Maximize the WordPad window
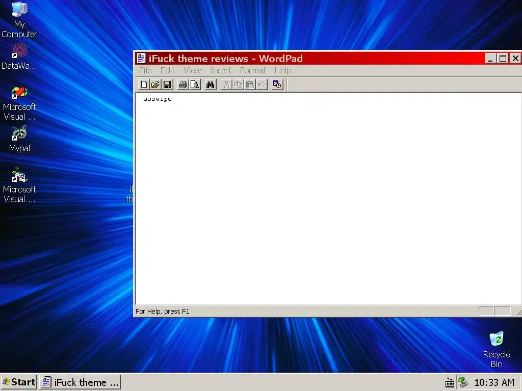Image resolution: width=522 pixels, height=391 pixels. pos(503,59)
